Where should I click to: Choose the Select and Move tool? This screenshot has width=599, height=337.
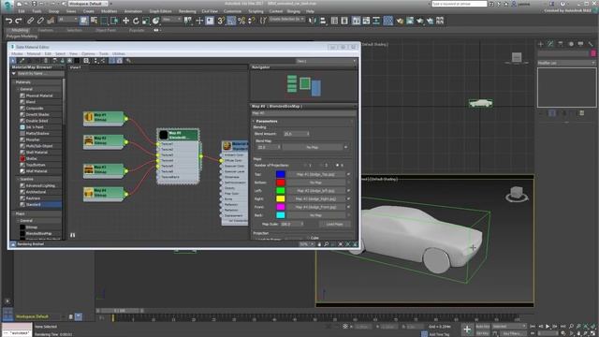pyautogui.click(x=125, y=21)
